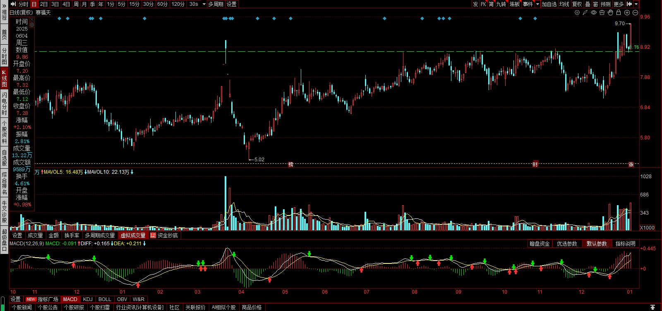Open the far-right toolbar dropdown arrow
The width and height of the screenshot is (662, 311).
[x=636, y=4]
